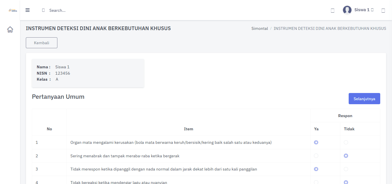
Task: Select Ya for question 3
Action: coord(316,169)
